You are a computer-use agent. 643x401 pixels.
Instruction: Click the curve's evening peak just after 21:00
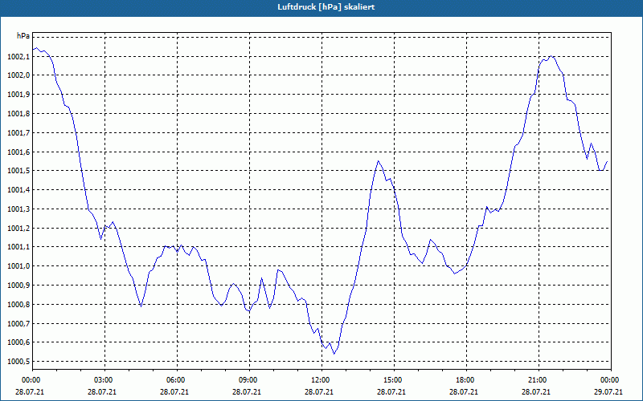pyautogui.click(x=551, y=56)
